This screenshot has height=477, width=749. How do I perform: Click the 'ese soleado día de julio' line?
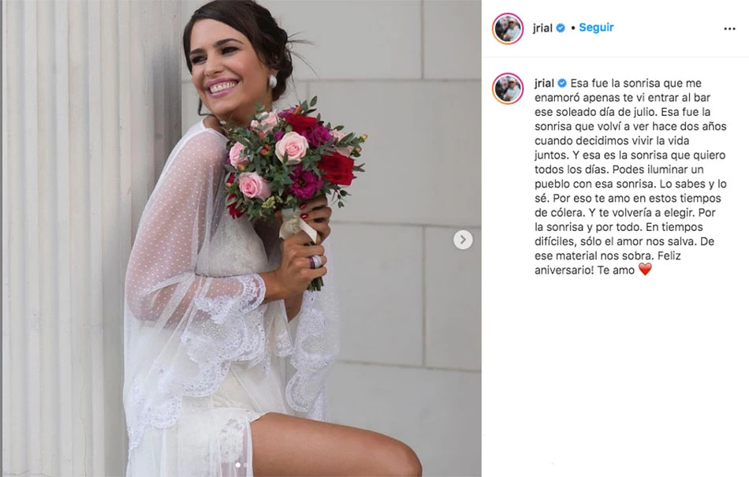[x=596, y=112]
